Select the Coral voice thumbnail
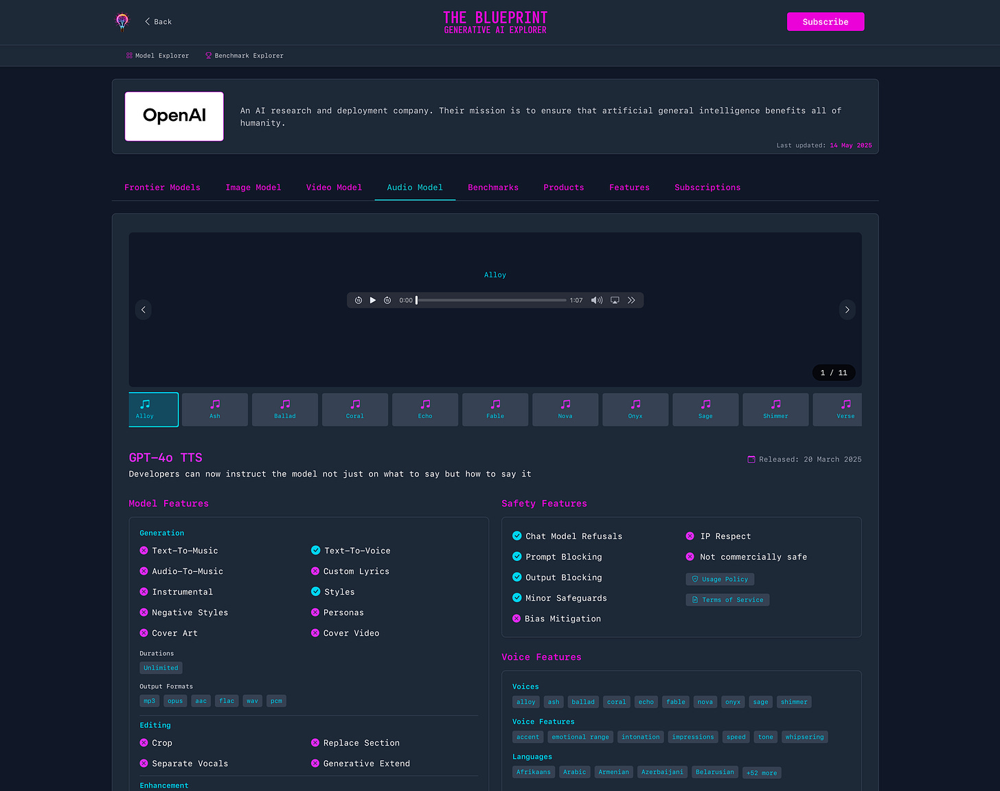This screenshot has width=1000, height=791. coord(355,409)
